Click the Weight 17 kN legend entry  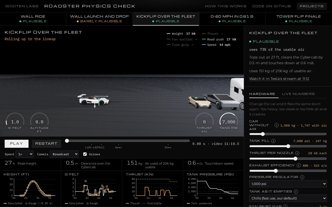pyautogui.click(x=181, y=34)
